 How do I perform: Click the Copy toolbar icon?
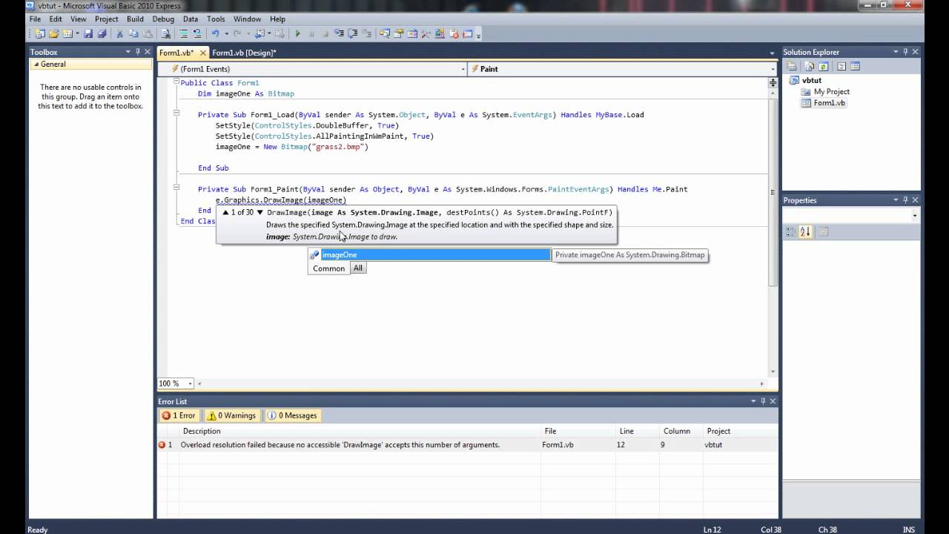(x=133, y=33)
